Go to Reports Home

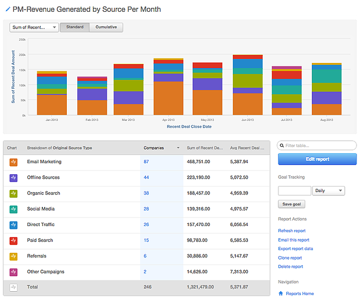click(300, 293)
